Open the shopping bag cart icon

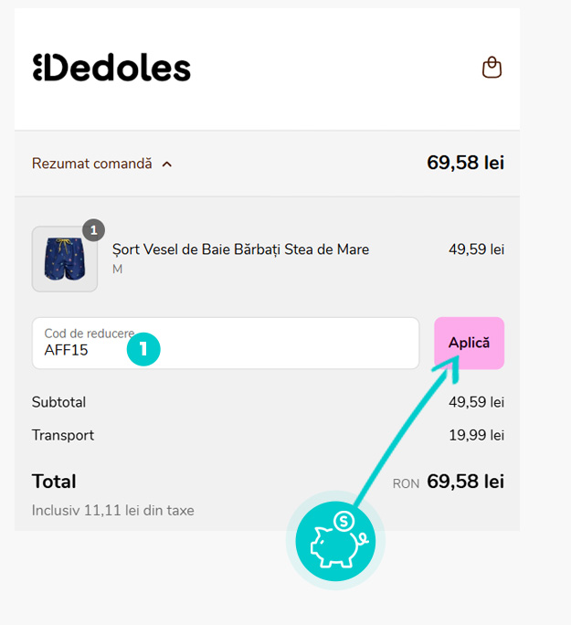tap(492, 68)
